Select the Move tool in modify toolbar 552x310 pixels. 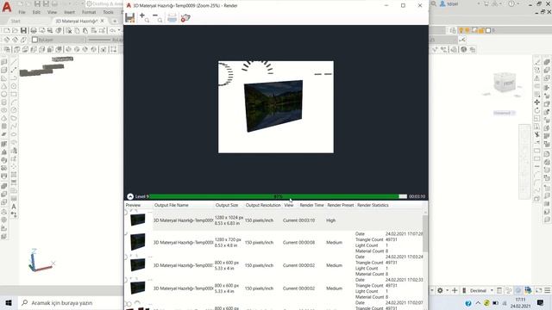tap(536, 102)
